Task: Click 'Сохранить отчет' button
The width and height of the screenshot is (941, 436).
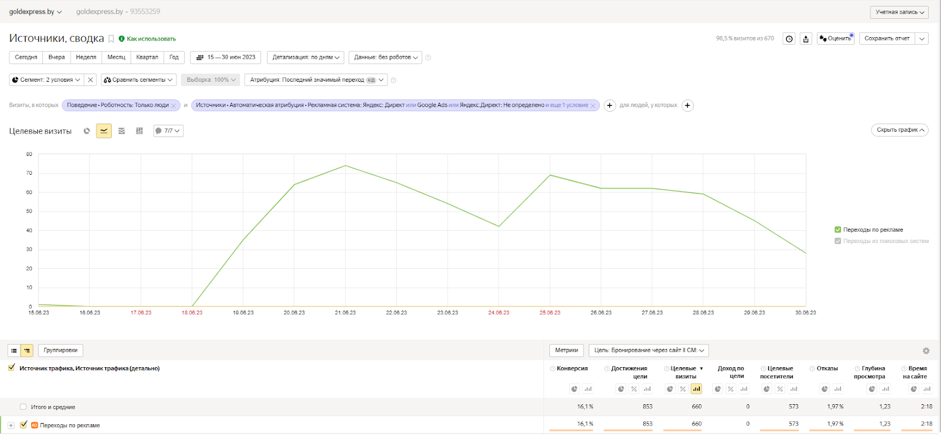Action: point(887,38)
